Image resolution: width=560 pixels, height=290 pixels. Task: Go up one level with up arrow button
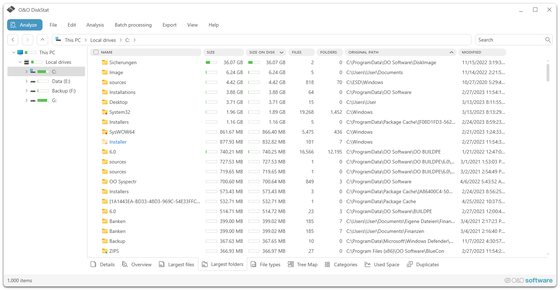[x=42, y=40]
